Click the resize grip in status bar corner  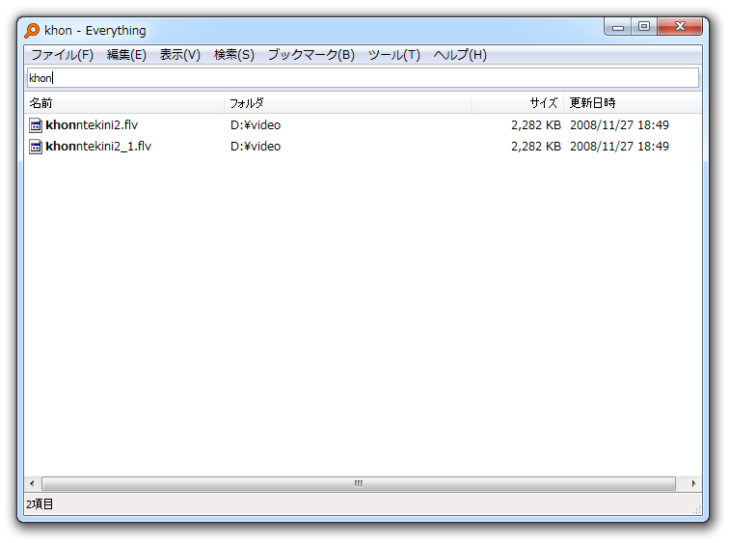(696, 509)
